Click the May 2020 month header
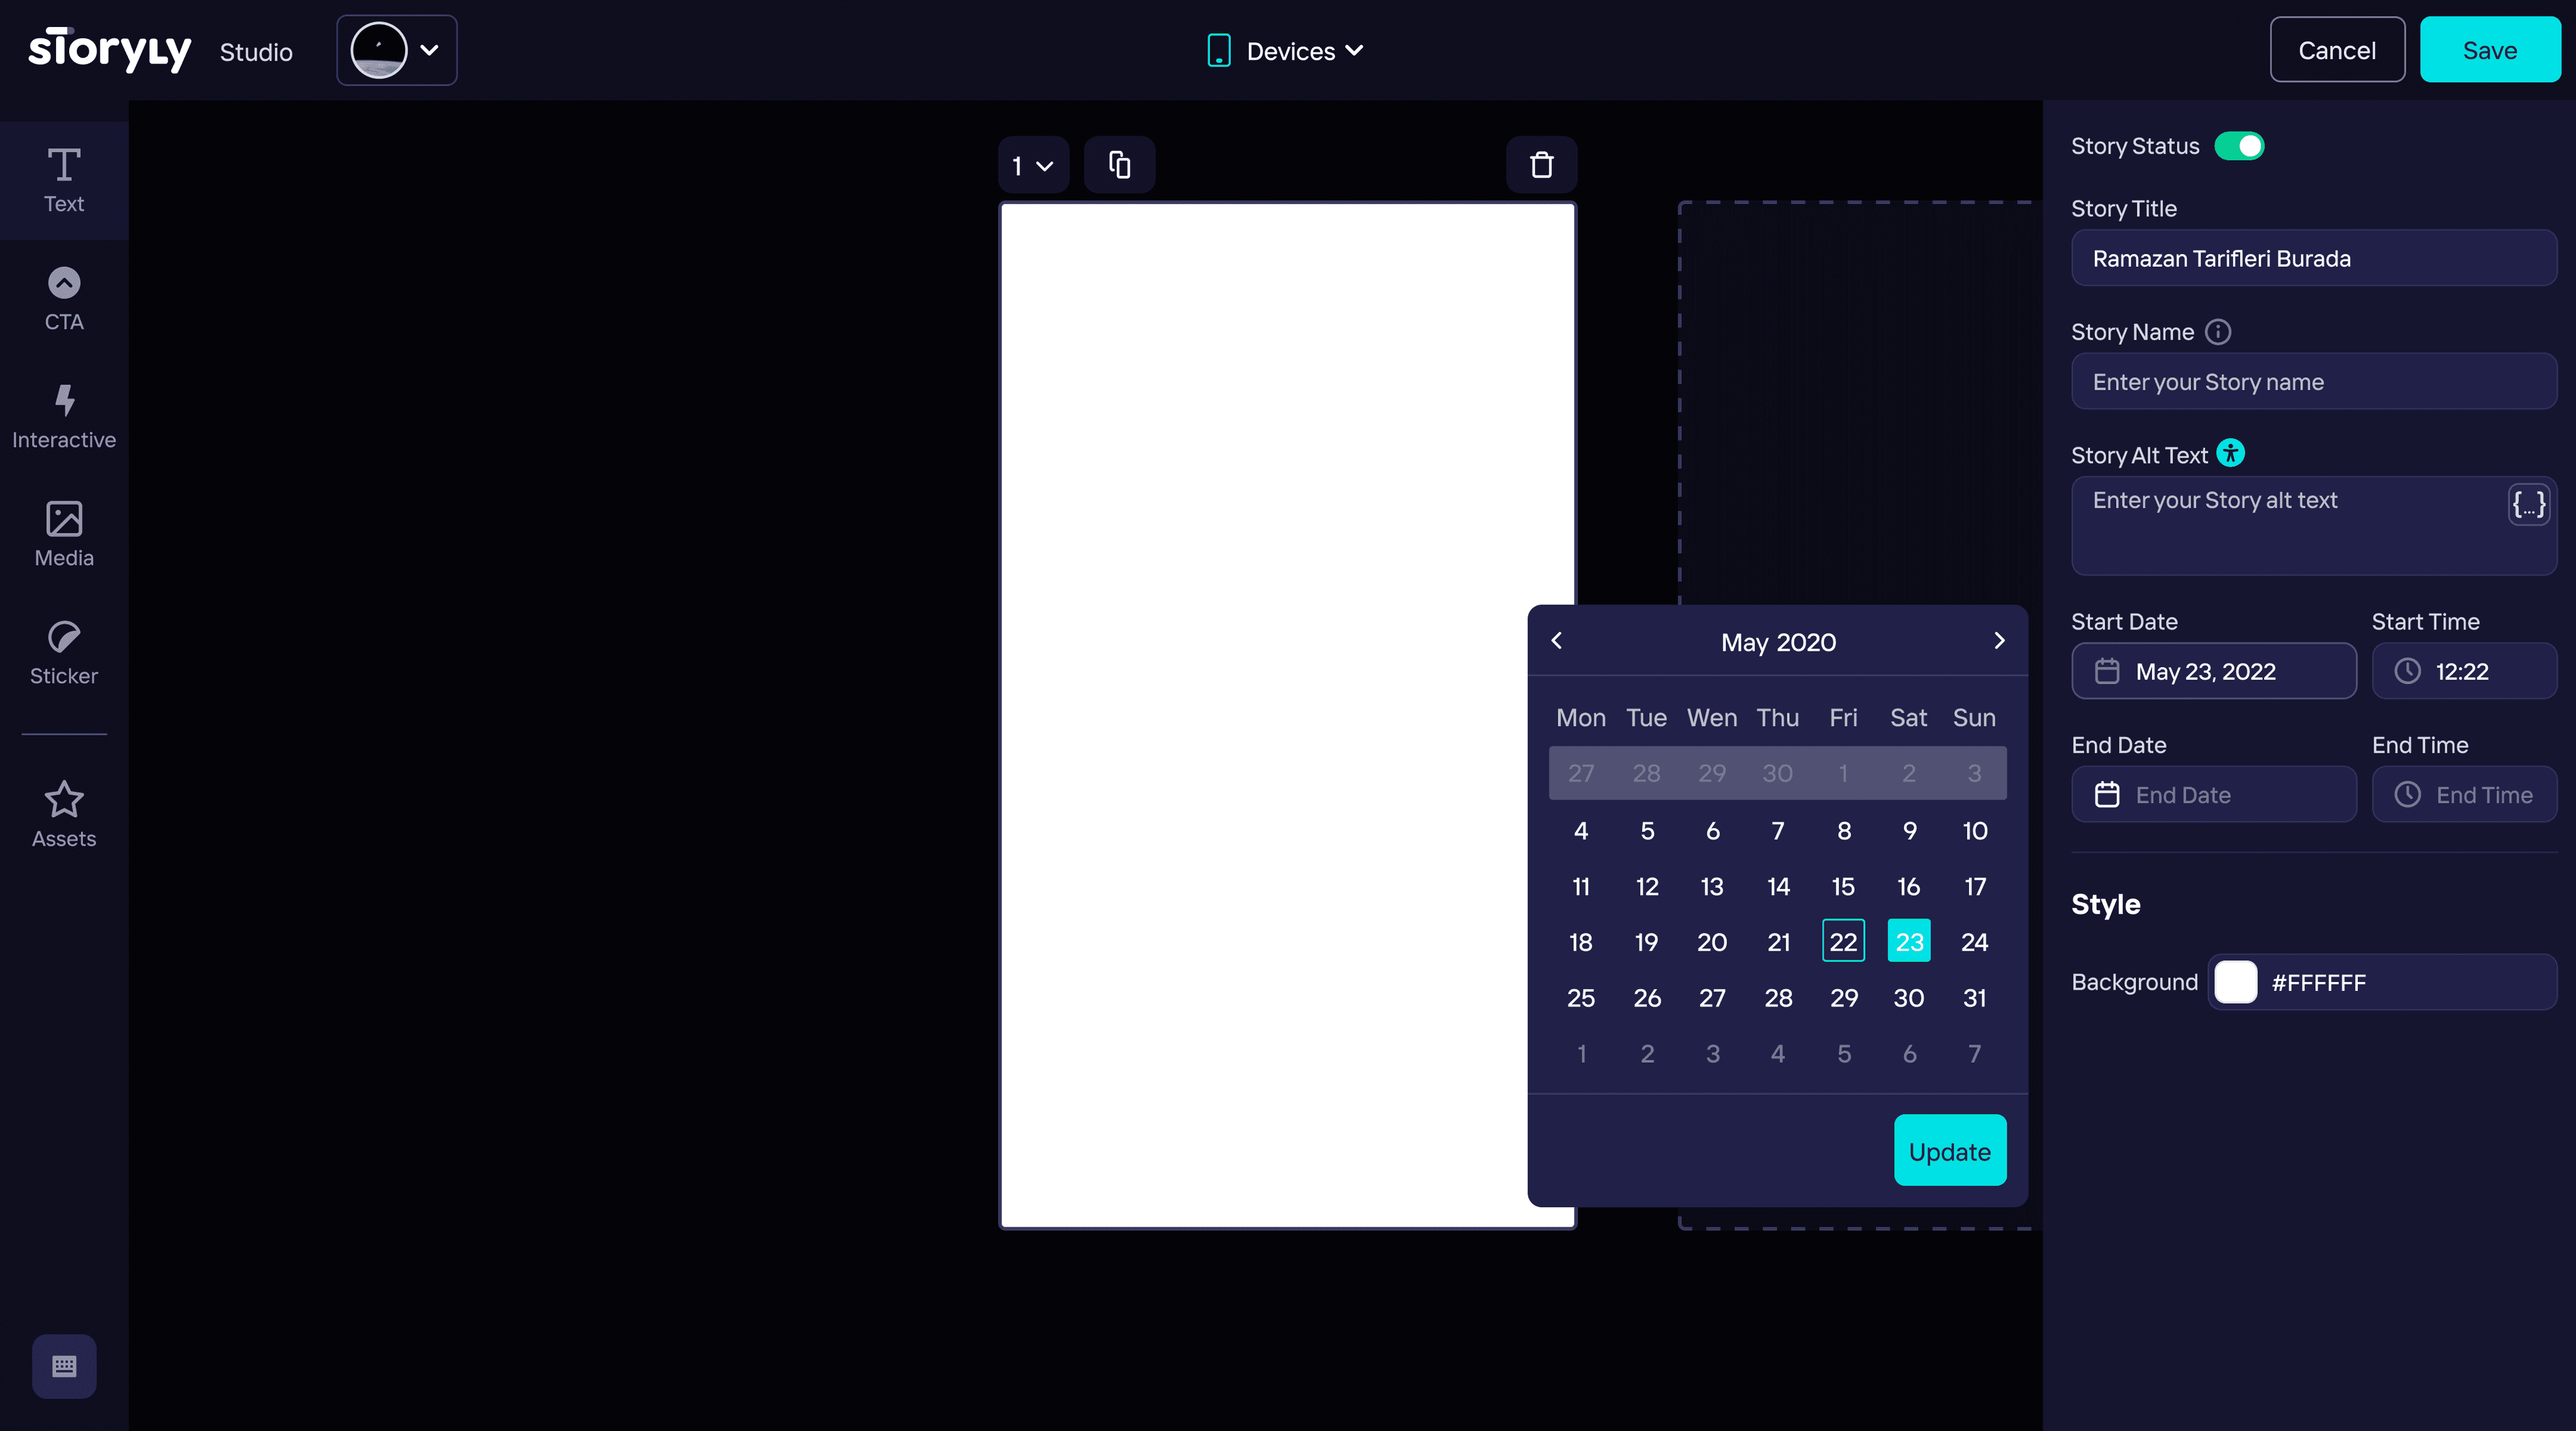The height and width of the screenshot is (1431, 2576). click(x=1778, y=642)
